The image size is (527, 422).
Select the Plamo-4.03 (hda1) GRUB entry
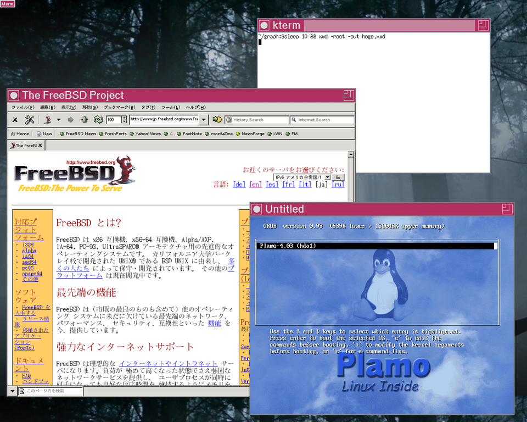[x=377, y=246]
